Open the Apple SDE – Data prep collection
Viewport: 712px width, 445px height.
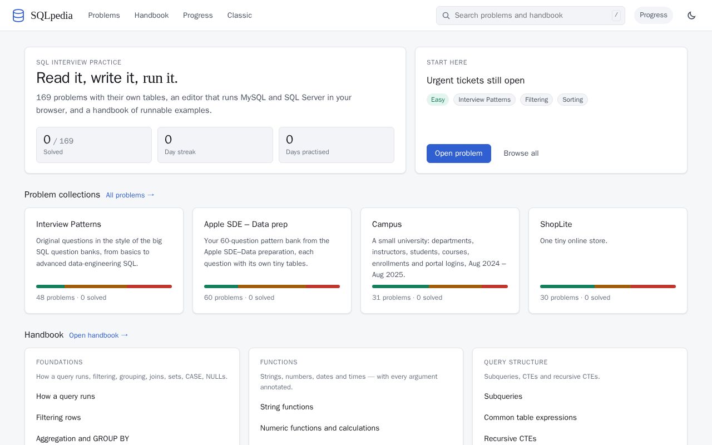click(272, 261)
